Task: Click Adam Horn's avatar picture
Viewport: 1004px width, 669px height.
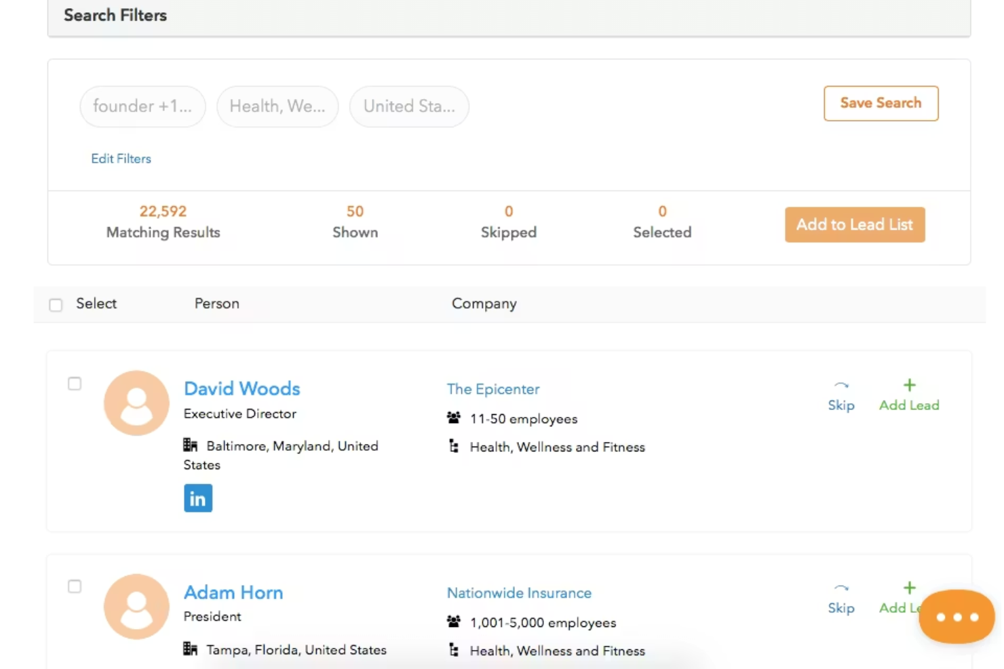Action: pyautogui.click(x=136, y=606)
